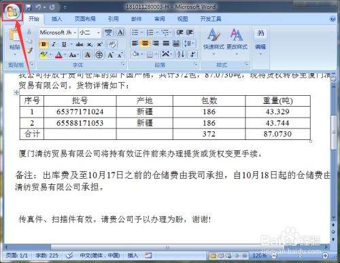Switch to the 页面布局 ribbon tab
This screenshot has height=263, width=340.
pos(85,19)
